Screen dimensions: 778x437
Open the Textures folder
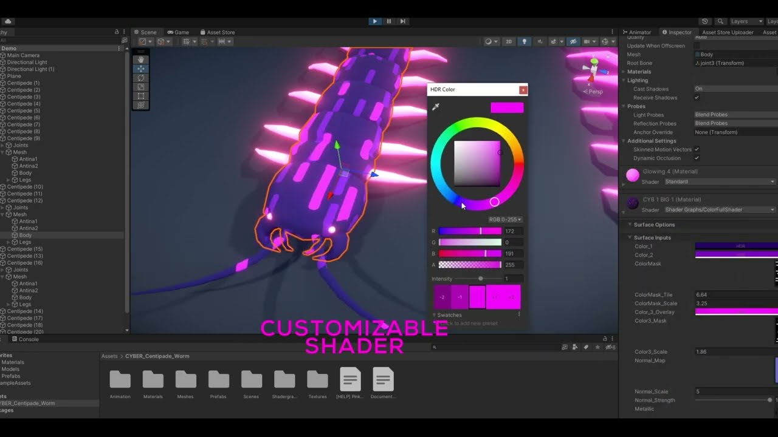[x=317, y=384]
